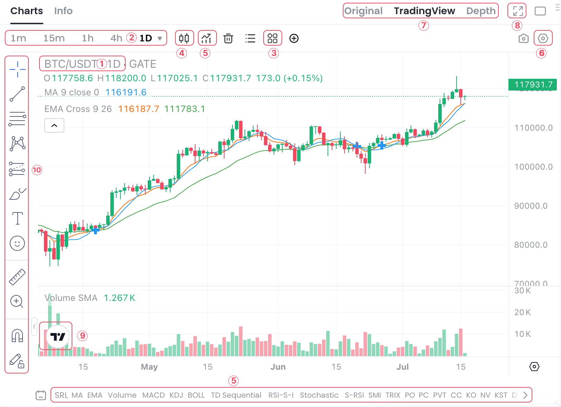The width and height of the screenshot is (561, 407).
Task: Click the camera screenshot icon
Action: point(523,38)
